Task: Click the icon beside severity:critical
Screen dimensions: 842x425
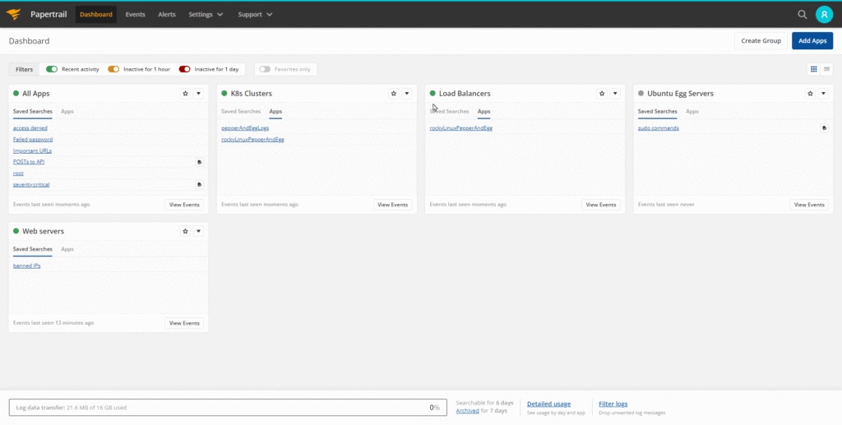Action: [199, 185]
